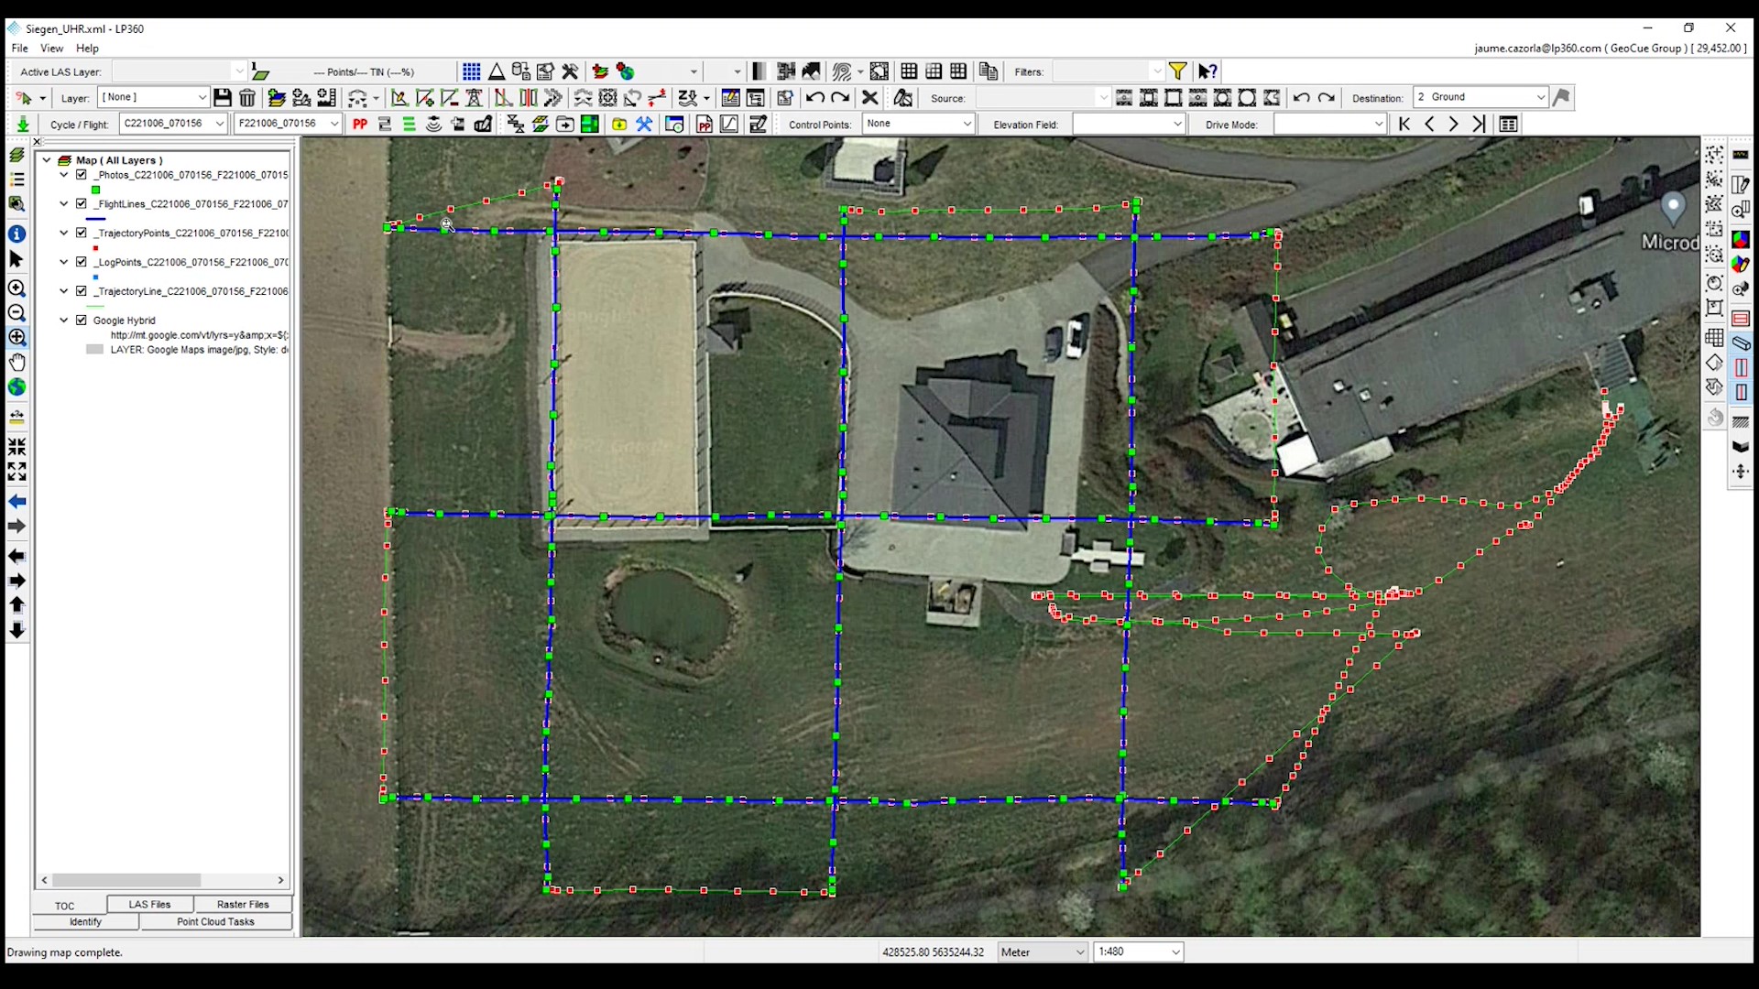Click the Undo icon in the toolbar
The height and width of the screenshot is (989, 1759).
tap(814, 98)
